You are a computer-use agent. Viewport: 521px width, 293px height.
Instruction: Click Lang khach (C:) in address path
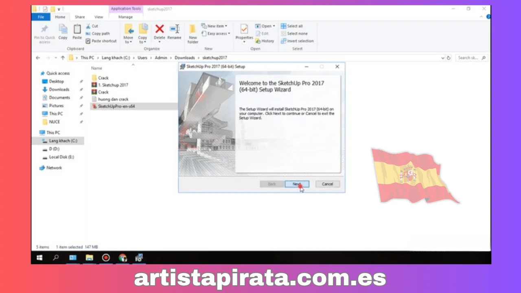pos(116,58)
